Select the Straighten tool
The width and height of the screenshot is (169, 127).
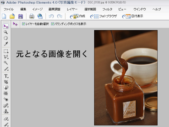[6, 93]
